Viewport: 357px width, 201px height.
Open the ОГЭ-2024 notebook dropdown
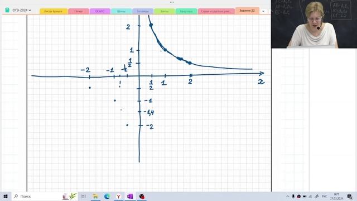22,10
